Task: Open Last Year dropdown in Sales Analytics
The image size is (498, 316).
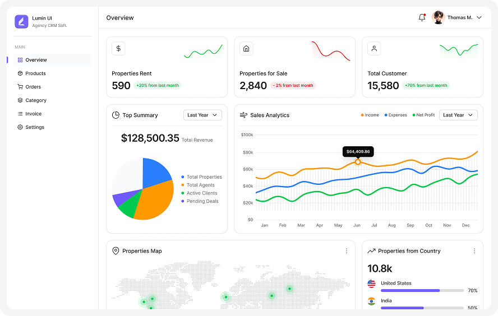Action: coord(458,115)
